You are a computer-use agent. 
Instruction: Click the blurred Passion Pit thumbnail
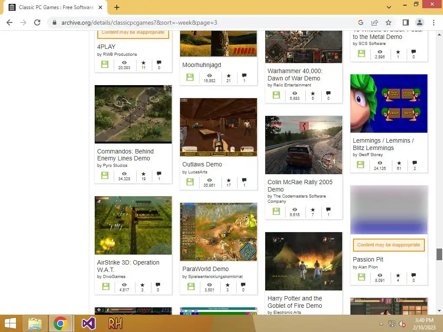point(389,210)
